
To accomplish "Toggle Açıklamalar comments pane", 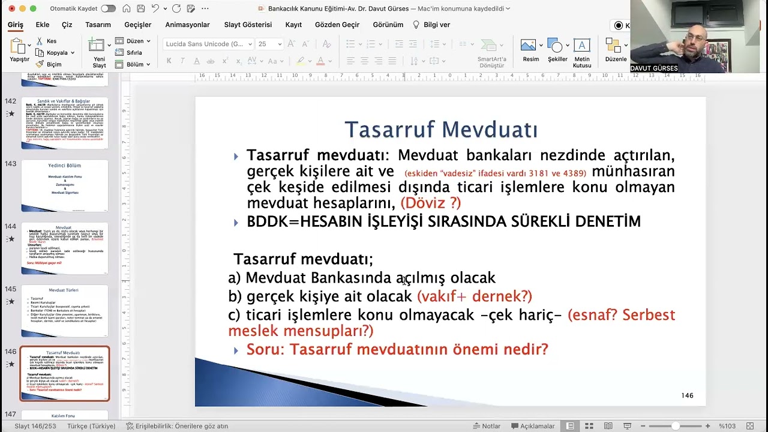I will [533, 426].
